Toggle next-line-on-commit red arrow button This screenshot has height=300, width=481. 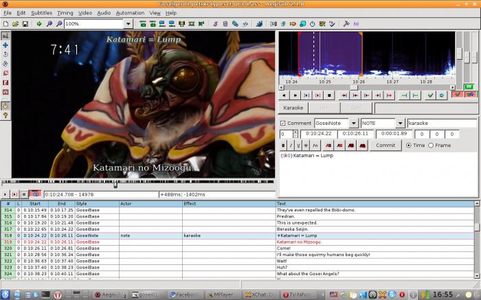[x=470, y=95]
